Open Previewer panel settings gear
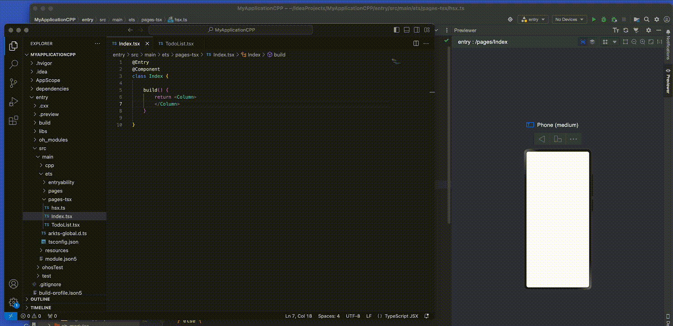The height and width of the screenshot is (326, 673). (649, 30)
